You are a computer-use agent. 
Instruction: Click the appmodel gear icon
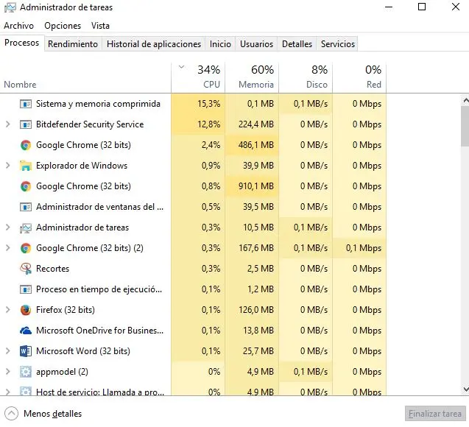26,372
